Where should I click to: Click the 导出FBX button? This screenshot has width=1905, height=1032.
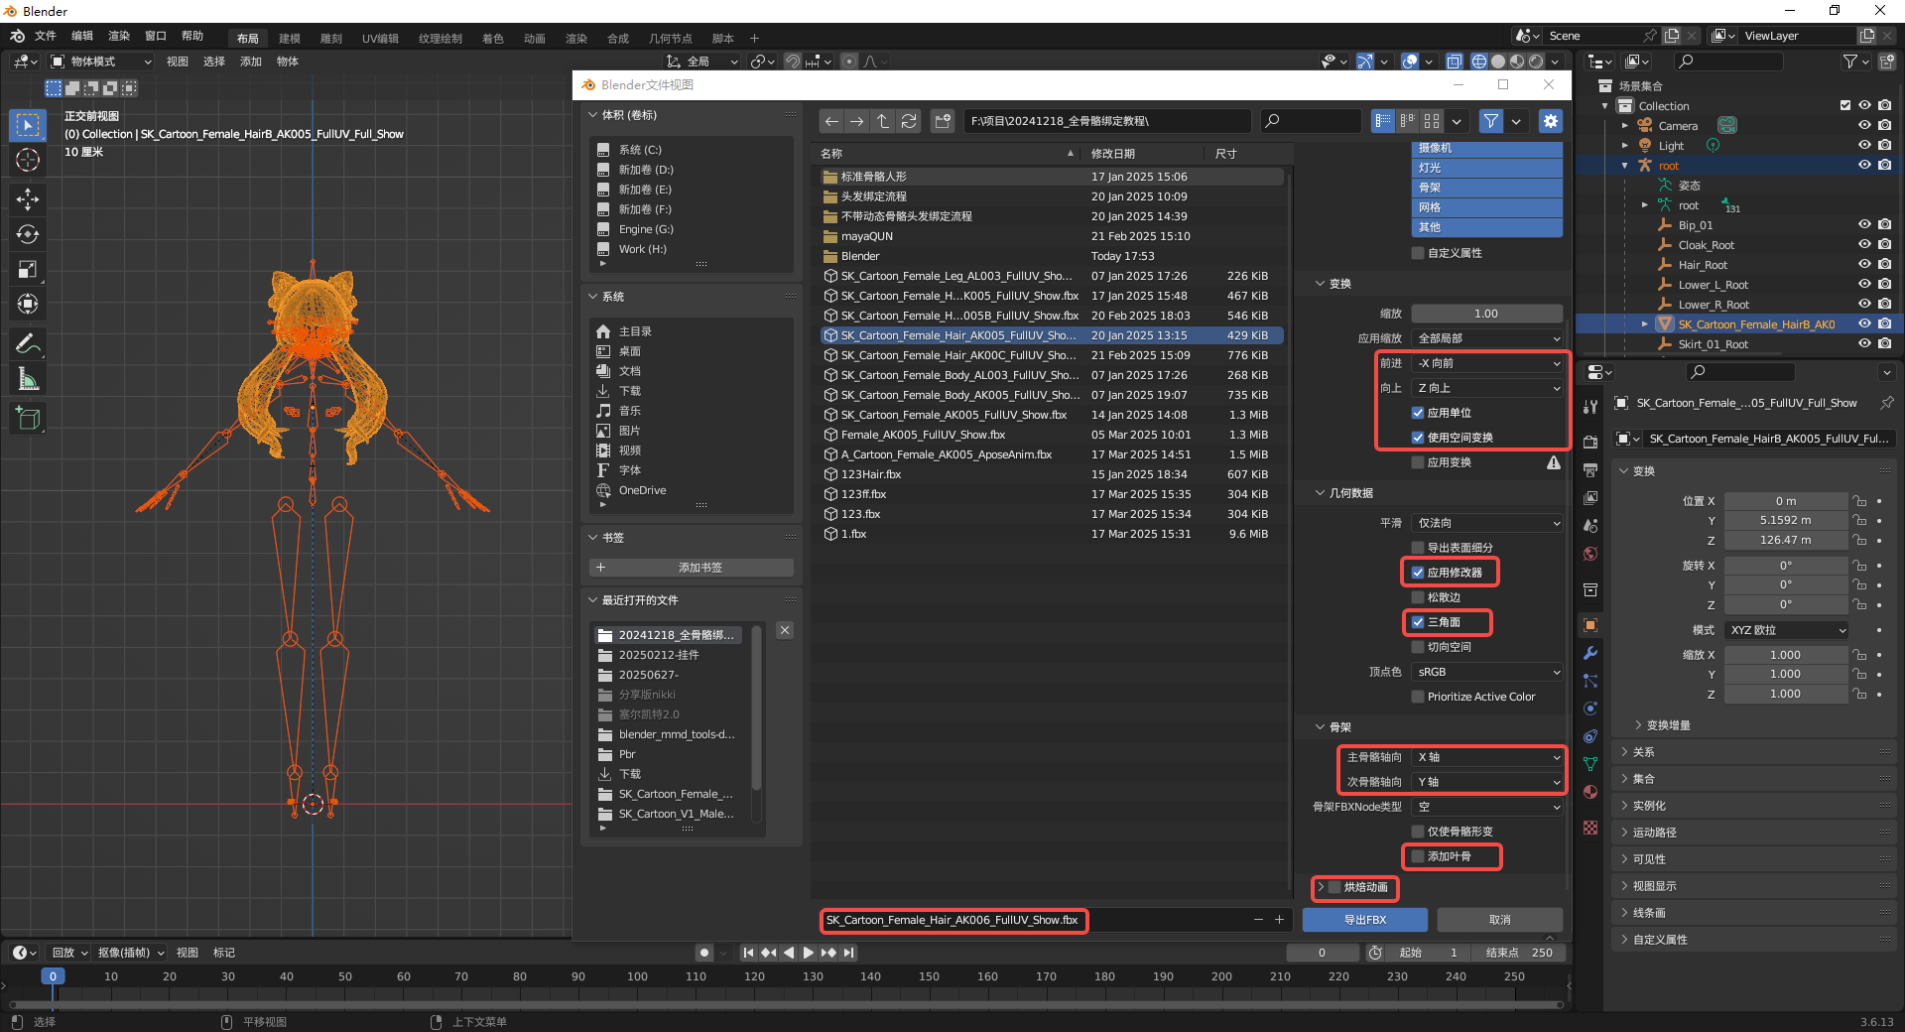[1364, 920]
